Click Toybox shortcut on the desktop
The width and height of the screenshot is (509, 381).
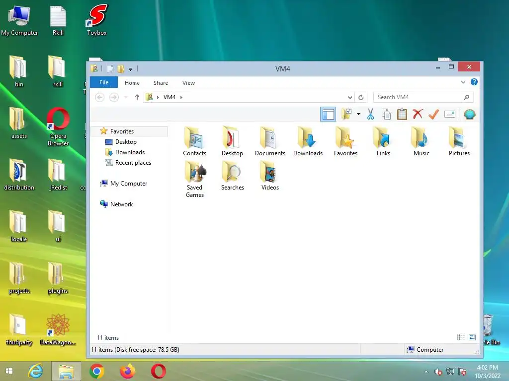pos(97,20)
